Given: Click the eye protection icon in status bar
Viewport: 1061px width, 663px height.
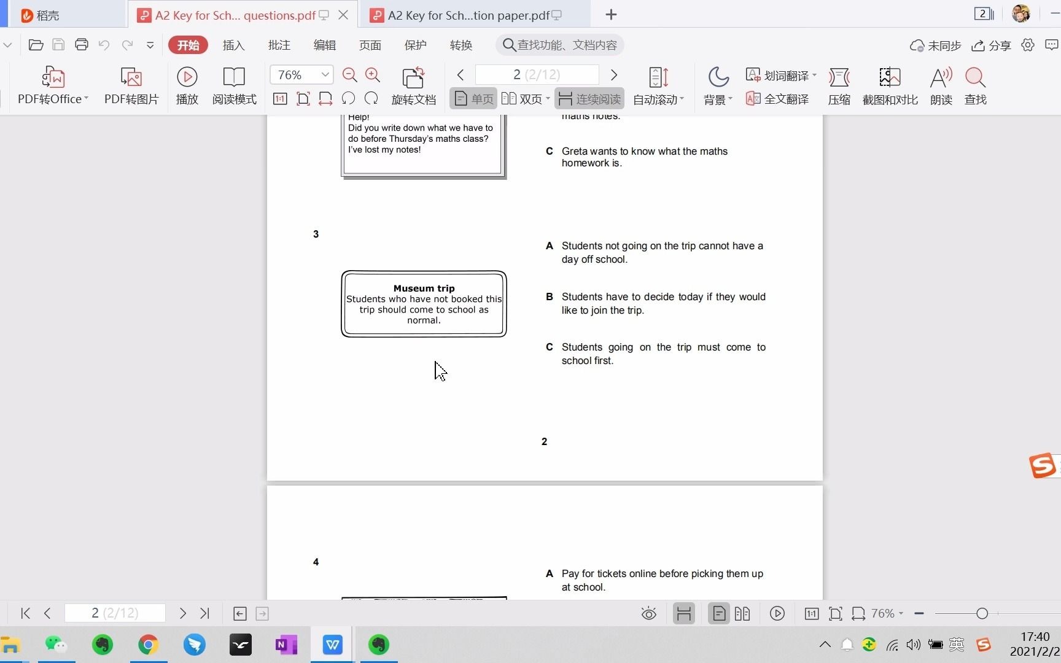Looking at the screenshot, I should (648, 613).
